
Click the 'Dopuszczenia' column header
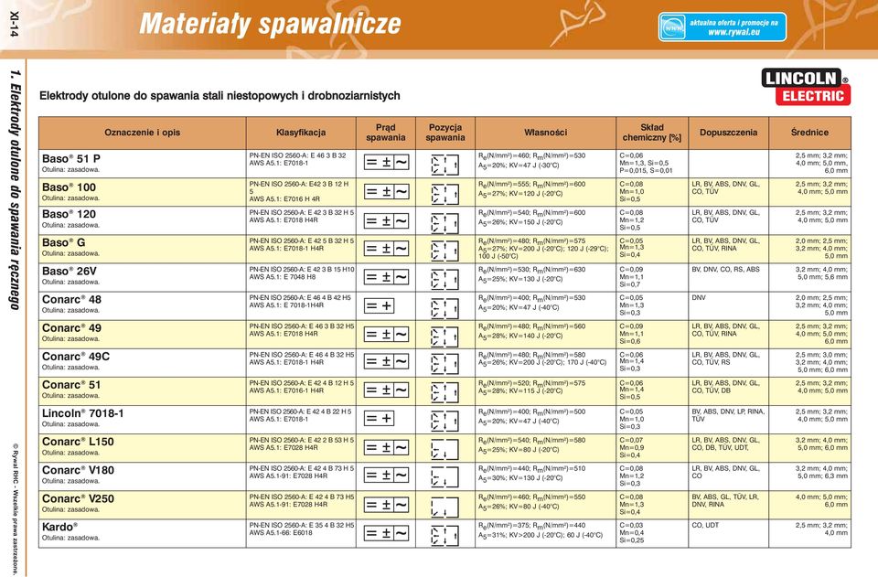tap(729, 133)
